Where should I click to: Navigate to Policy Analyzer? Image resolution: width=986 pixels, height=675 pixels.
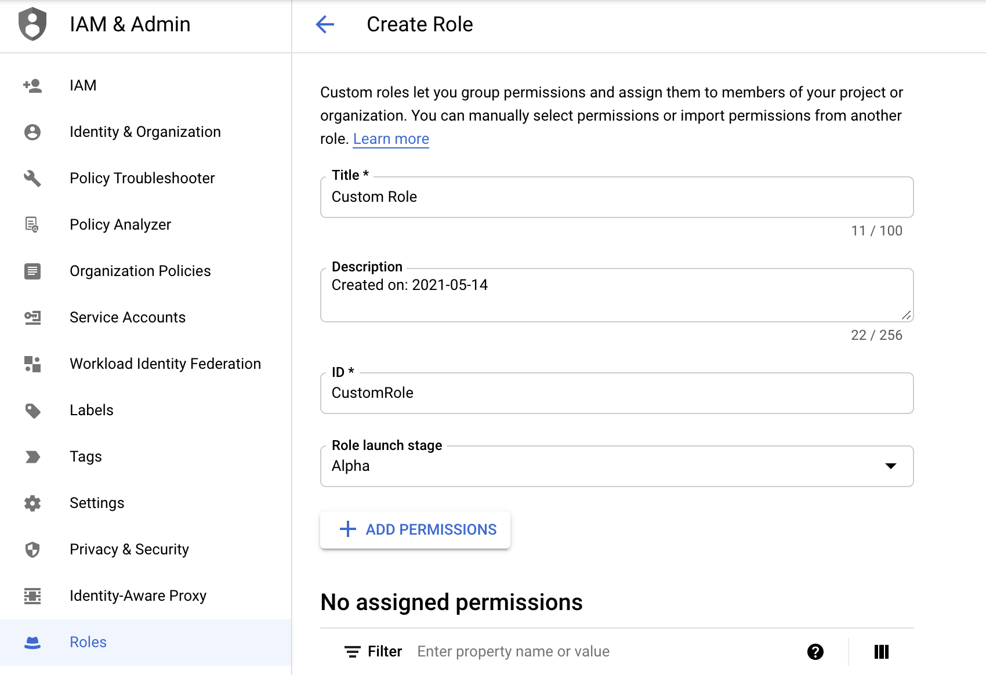[146, 224]
